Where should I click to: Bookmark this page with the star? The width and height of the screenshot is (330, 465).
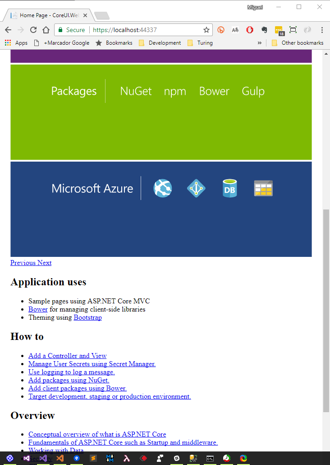206,30
